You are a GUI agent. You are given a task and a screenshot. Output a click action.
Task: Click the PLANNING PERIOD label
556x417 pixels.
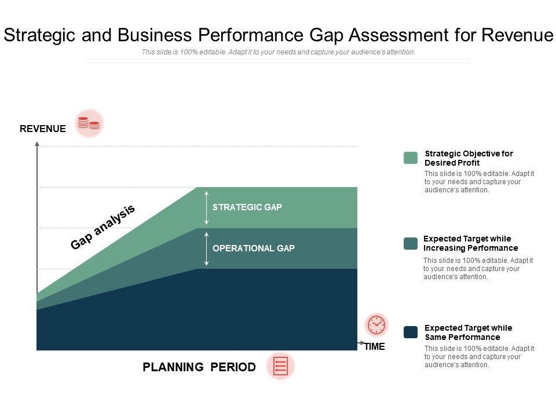pyautogui.click(x=199, y=367)
